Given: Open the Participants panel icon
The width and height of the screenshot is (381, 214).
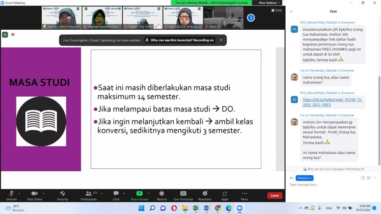Looking at the screenshot, I should pyautogui.click(x=89, y=194).
